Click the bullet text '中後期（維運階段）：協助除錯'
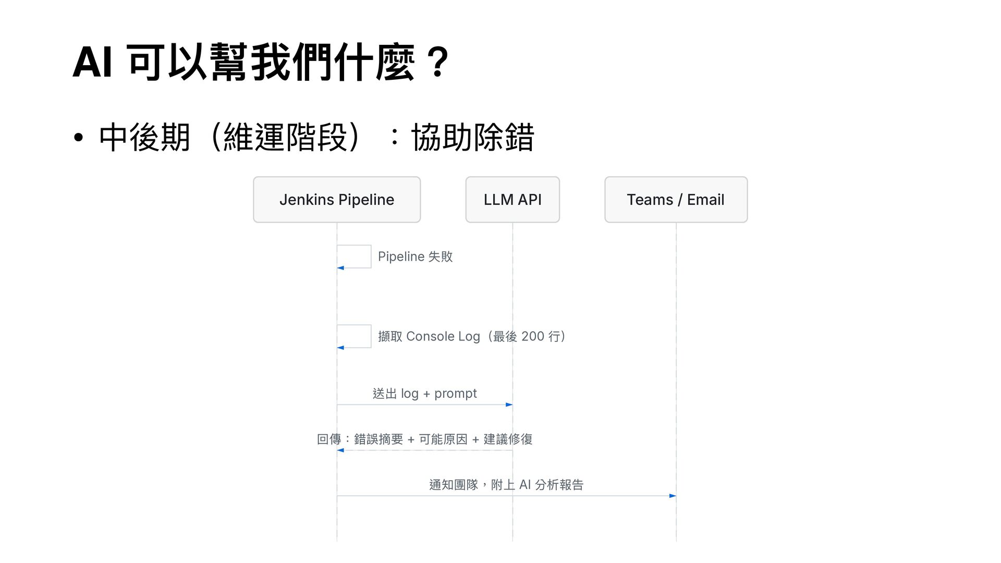This screenshot has width=1001, height=563. tap(316, 138)
